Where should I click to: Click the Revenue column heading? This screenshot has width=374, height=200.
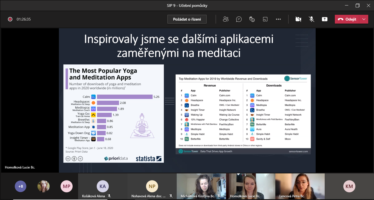pyautogui.click(x=210, y=85)
